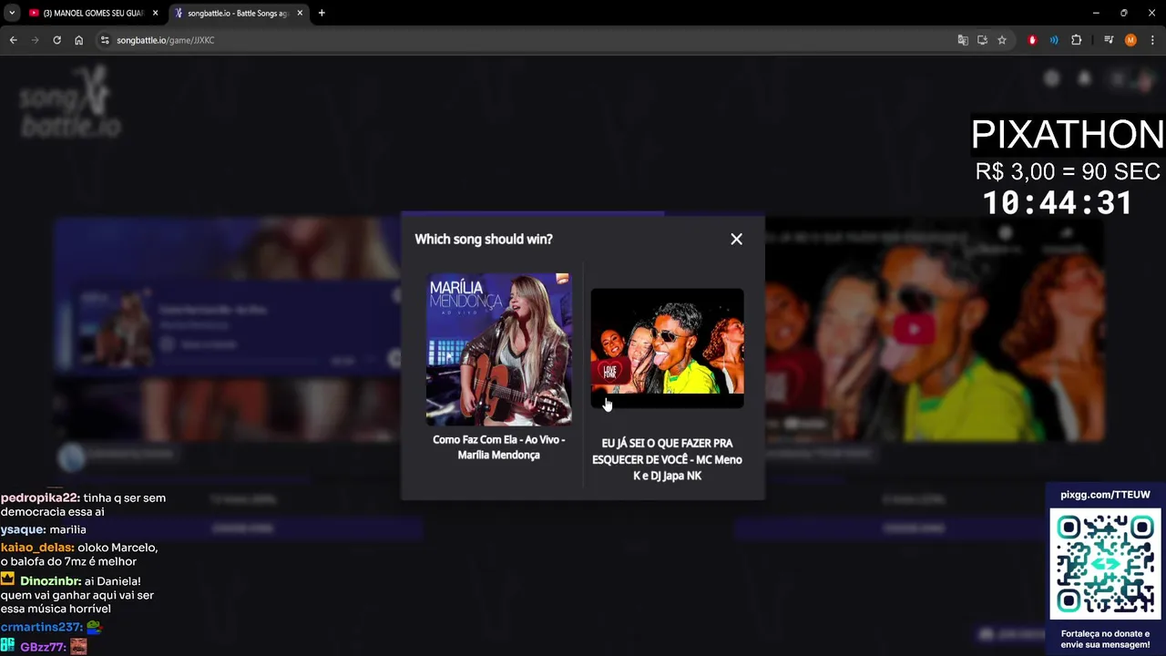View site information for songbattle.io
1166x656 pixels.
[x=105, y=40]
